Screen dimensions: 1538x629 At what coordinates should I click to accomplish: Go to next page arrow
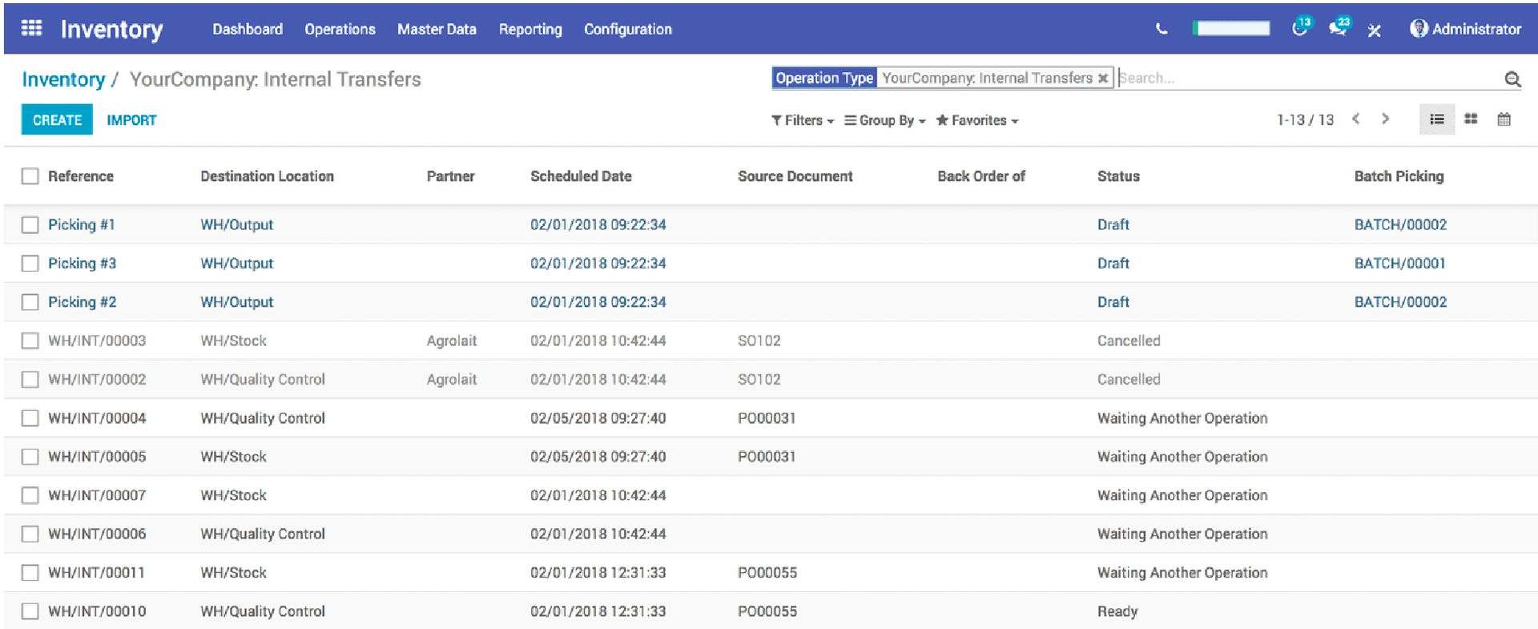tap(1385, 119)
